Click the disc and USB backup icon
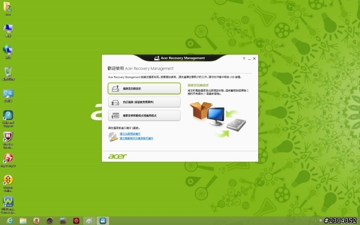 pos(113,136)
